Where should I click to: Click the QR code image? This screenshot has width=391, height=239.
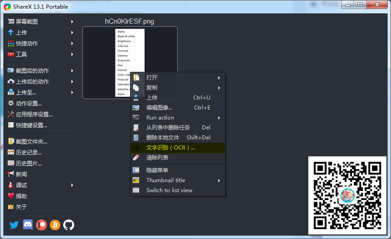pos(347,195)
